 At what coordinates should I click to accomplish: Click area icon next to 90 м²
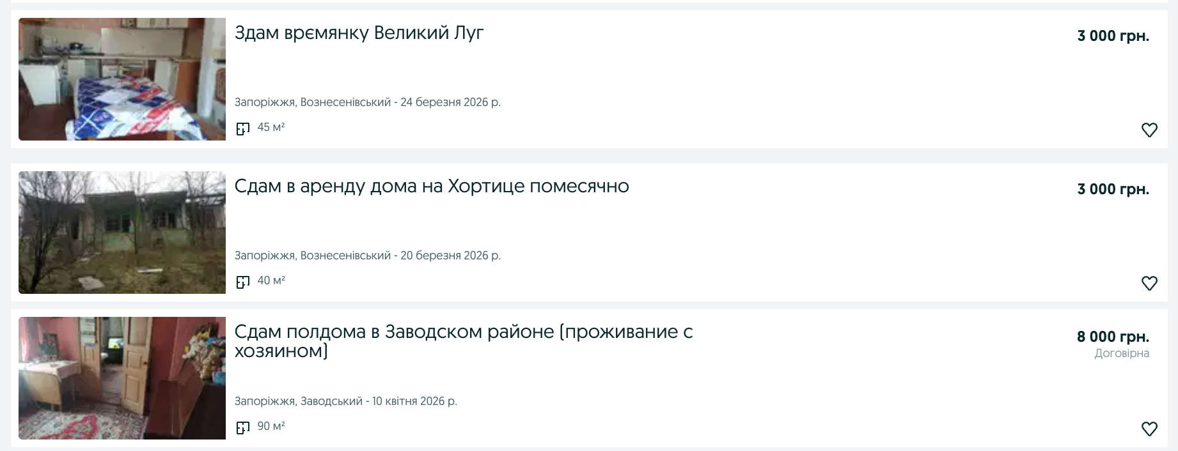pos(242,428)
